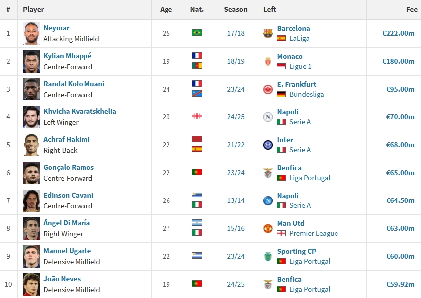Click the Eintracht Frankfurt crest icon

point(268,89)
